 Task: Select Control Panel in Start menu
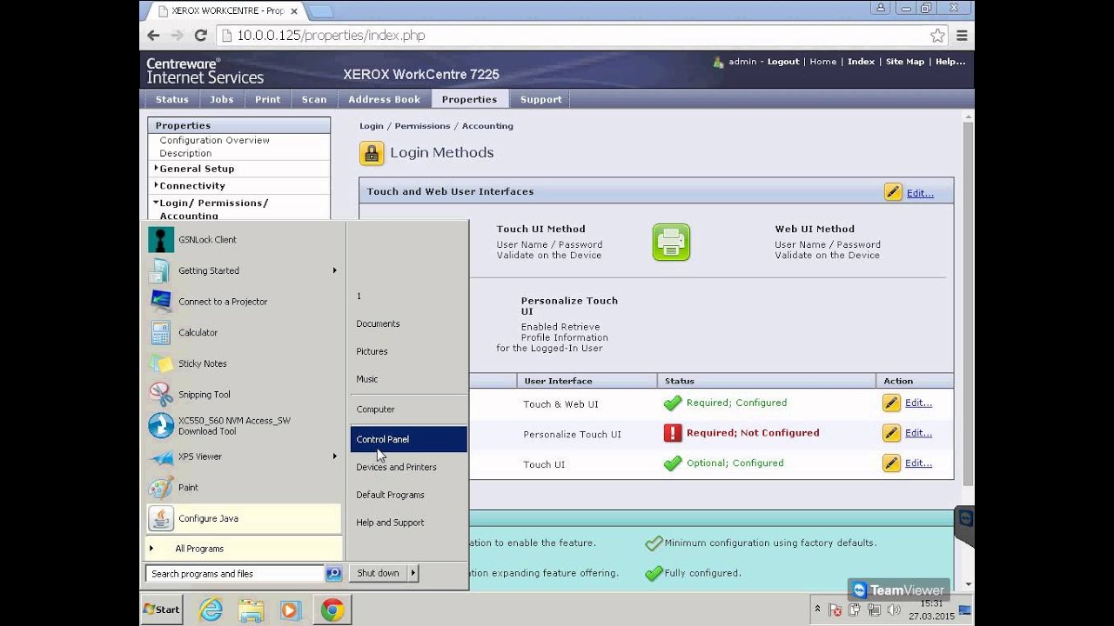click(x=409, y=439)
